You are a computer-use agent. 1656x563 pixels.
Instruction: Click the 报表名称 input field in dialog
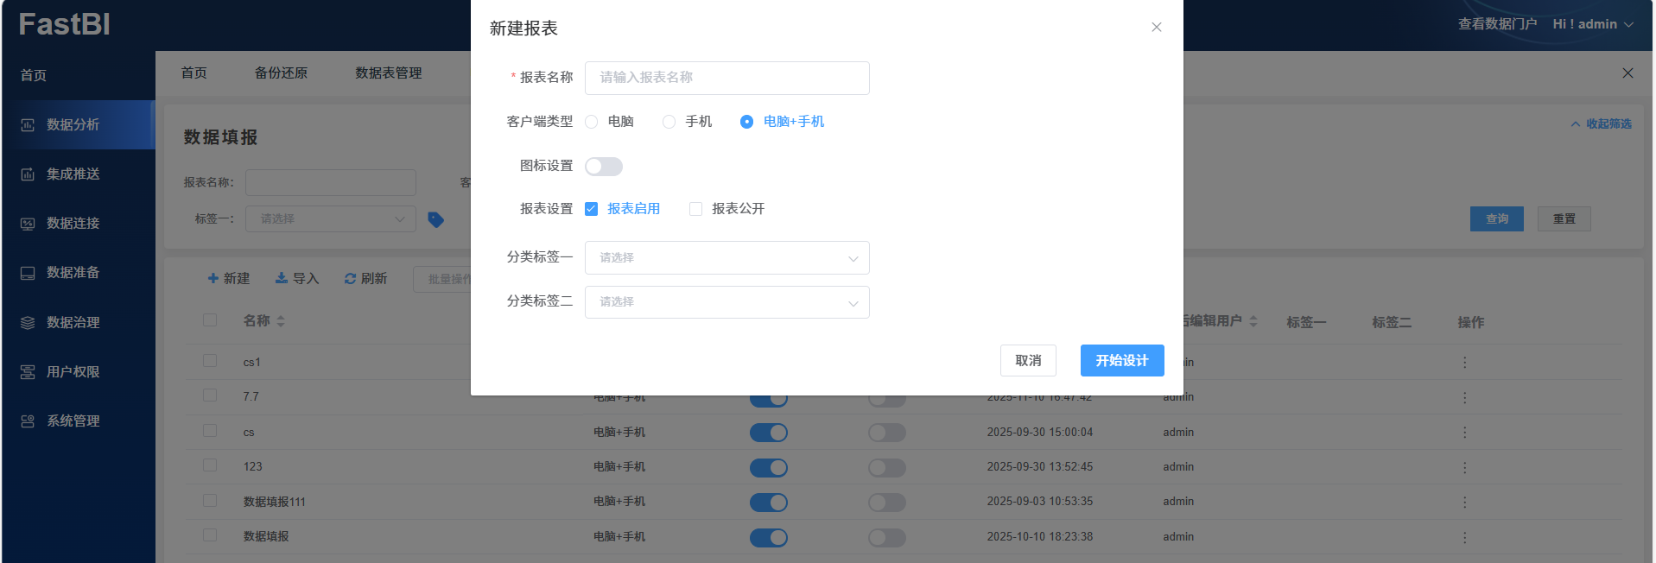726,78
